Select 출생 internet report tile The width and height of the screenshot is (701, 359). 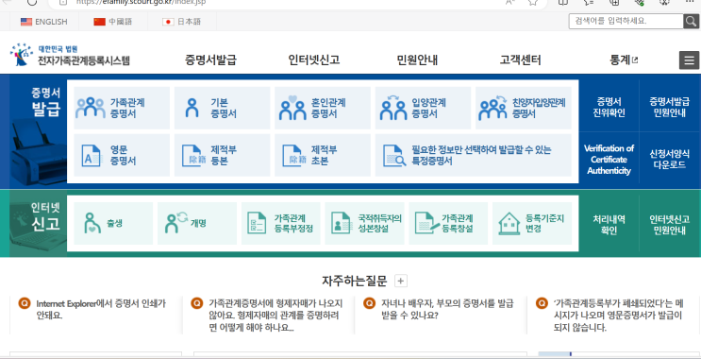113,223
